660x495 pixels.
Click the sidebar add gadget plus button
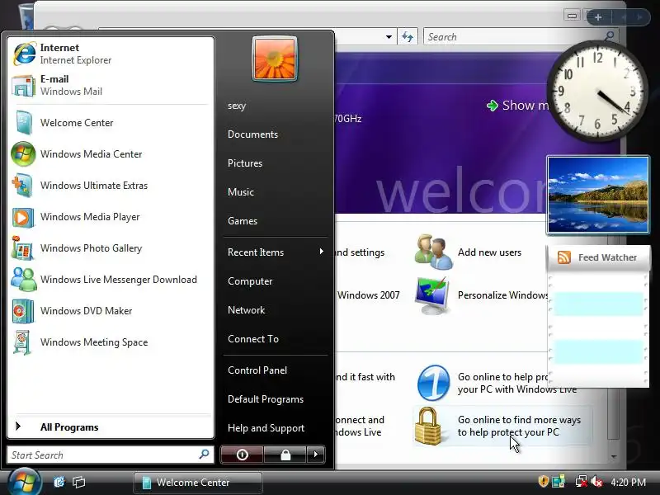click(598, 17)
